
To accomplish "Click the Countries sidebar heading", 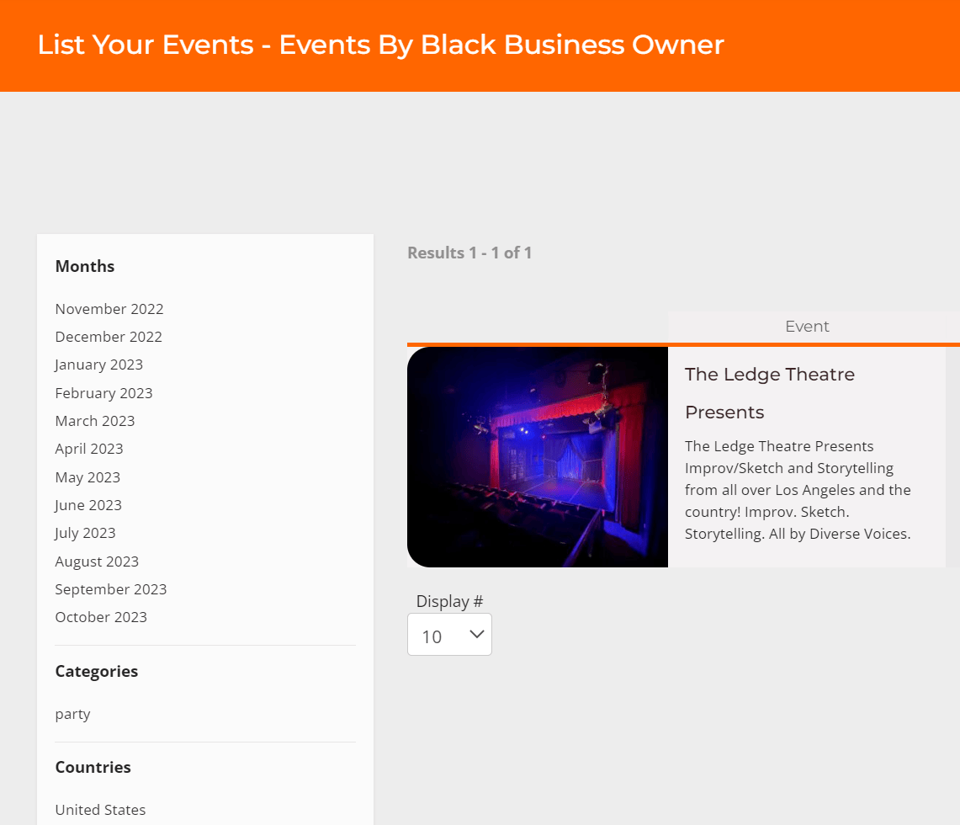I will click(93, 768).
